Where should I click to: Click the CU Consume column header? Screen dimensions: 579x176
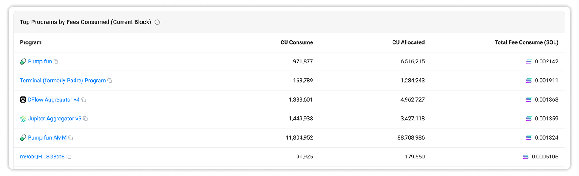[x=297, y=42]
